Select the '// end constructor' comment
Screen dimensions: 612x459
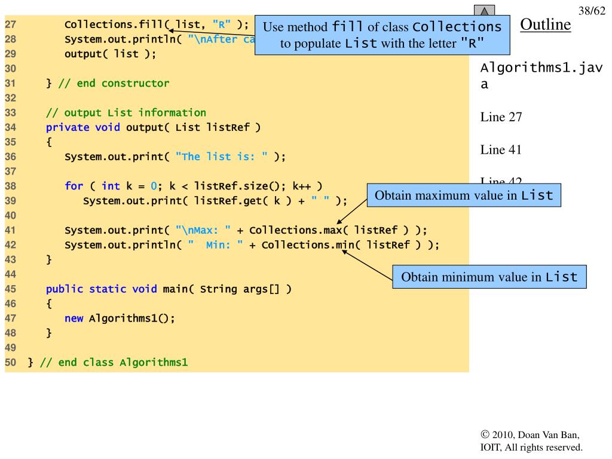pyautogui.click(x=114, y=83)
